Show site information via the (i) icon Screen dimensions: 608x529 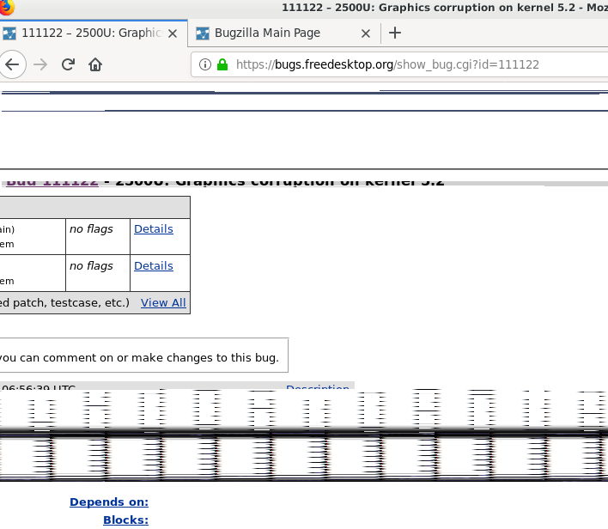click(204, 64)
